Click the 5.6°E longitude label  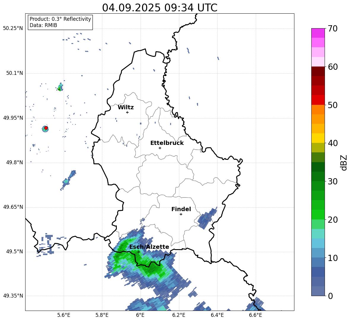[x=63, y=315]
